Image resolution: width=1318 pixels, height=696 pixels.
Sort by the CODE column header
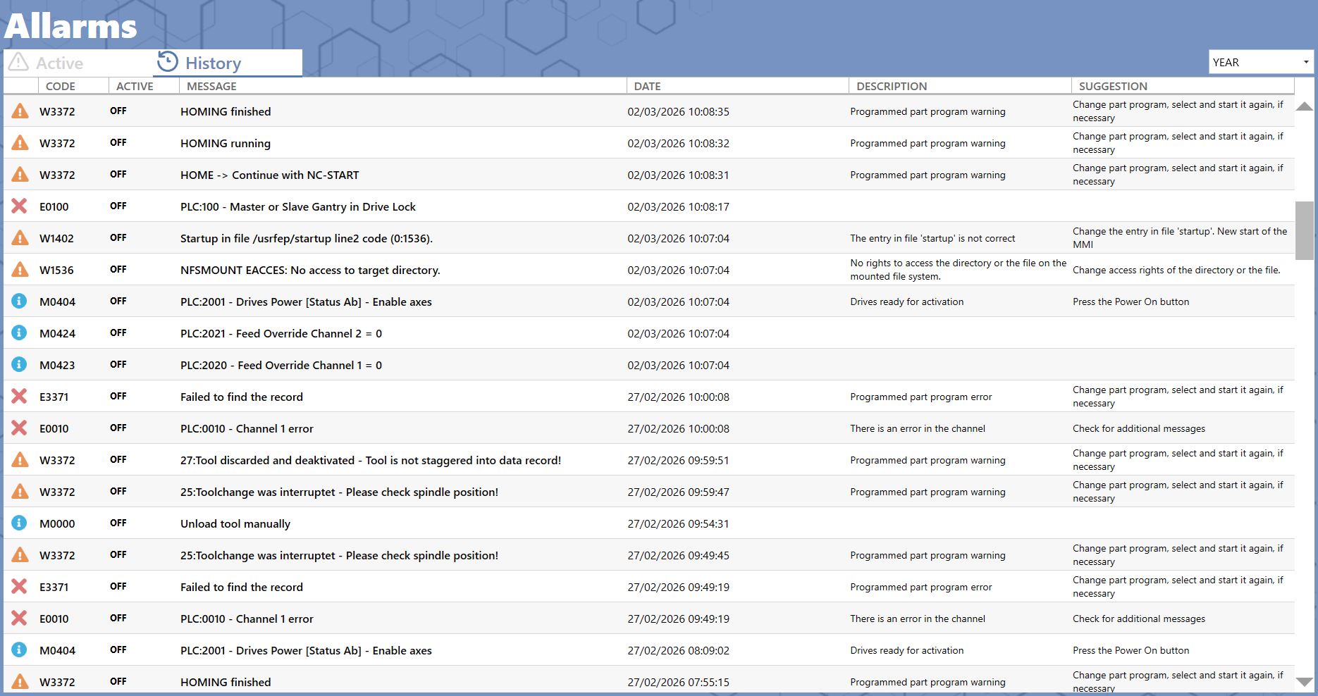[x=73, y=86]
